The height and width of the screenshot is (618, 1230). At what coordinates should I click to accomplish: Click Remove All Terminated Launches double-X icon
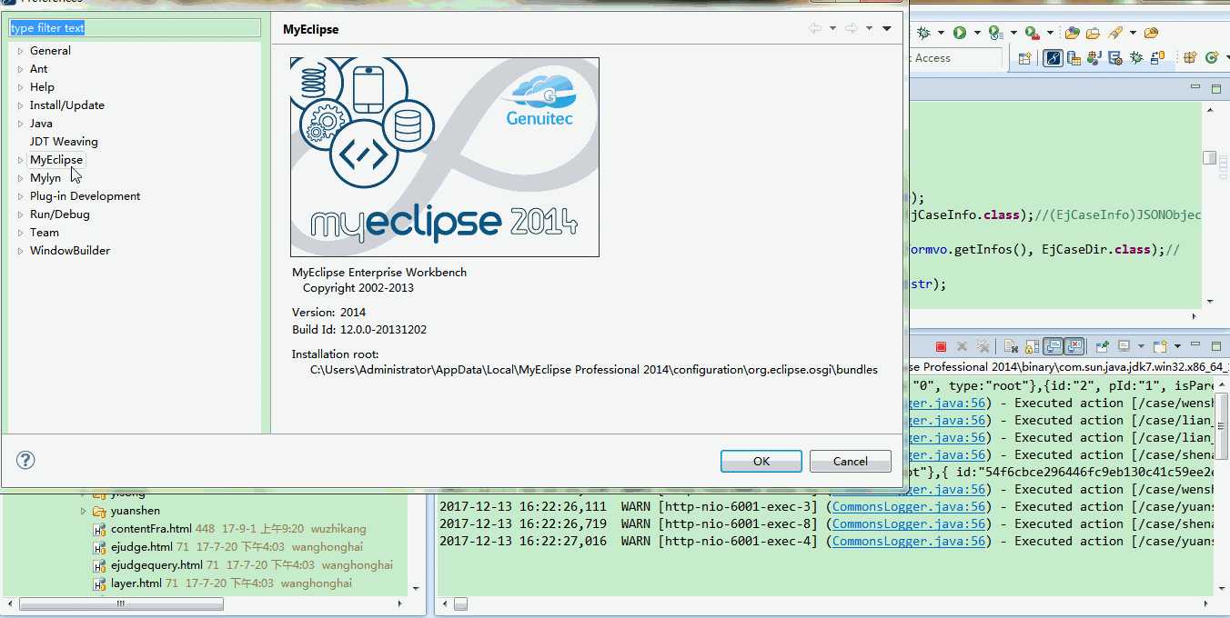(x=983, y=346)
